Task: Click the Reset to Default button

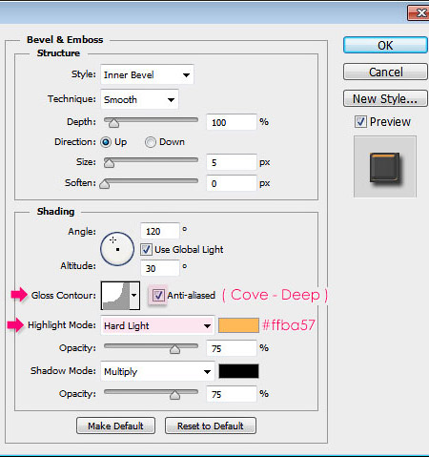Action: tap(211, 426)
